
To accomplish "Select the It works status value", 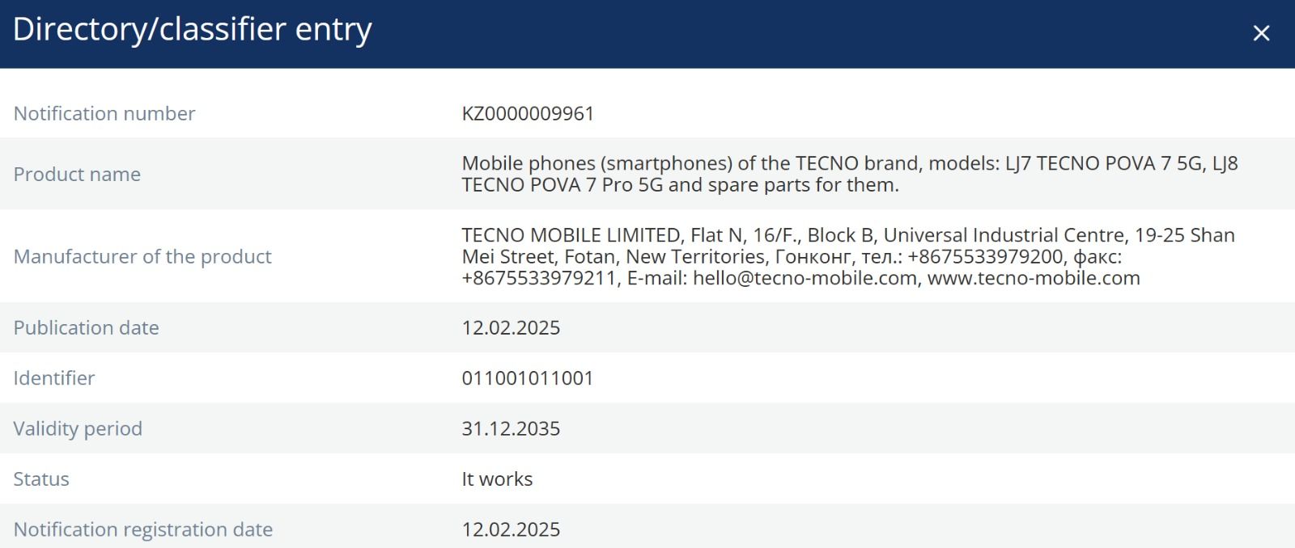I will tap(497, 478).
